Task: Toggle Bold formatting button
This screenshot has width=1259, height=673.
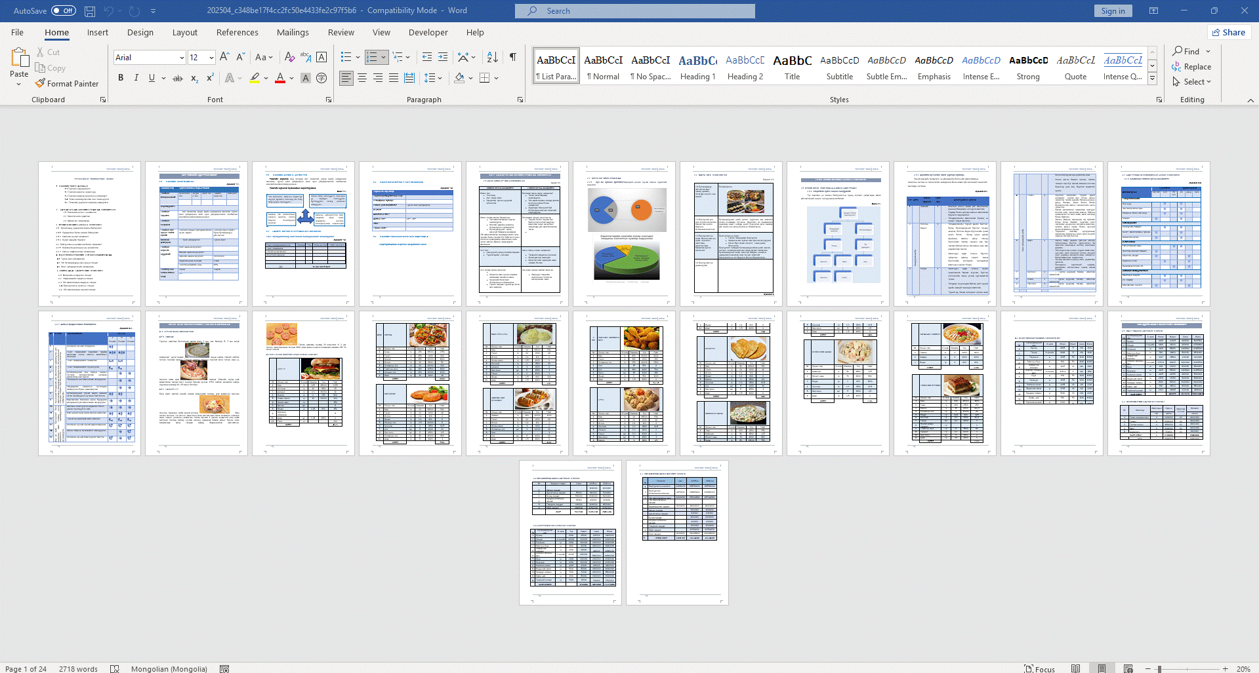Action: click(121, 78)
